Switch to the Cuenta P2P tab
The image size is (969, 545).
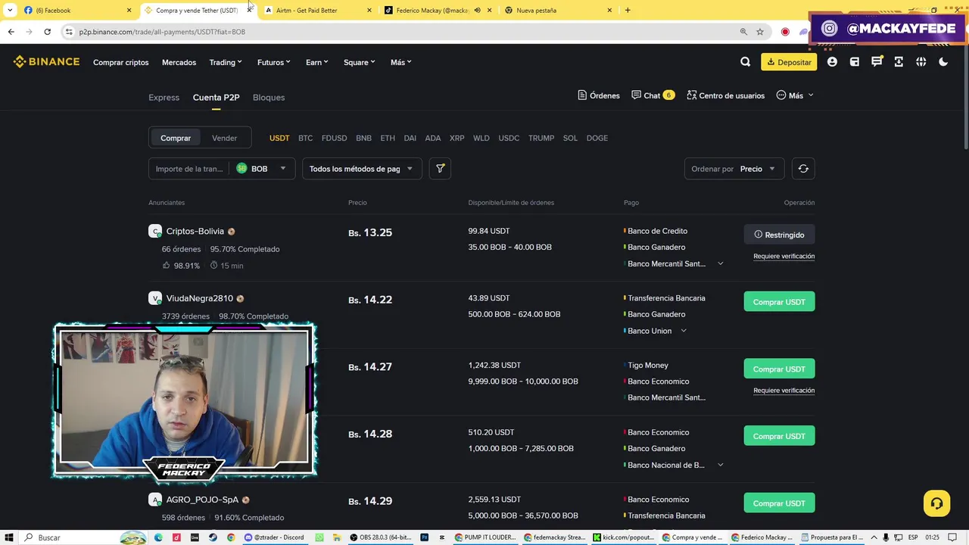click(216, 97)
